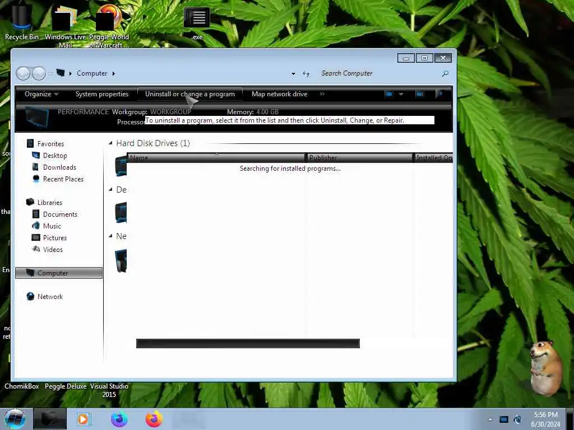Open address bar history dropdown
Viewport: 574px width, 430px height.
[293, 74]
